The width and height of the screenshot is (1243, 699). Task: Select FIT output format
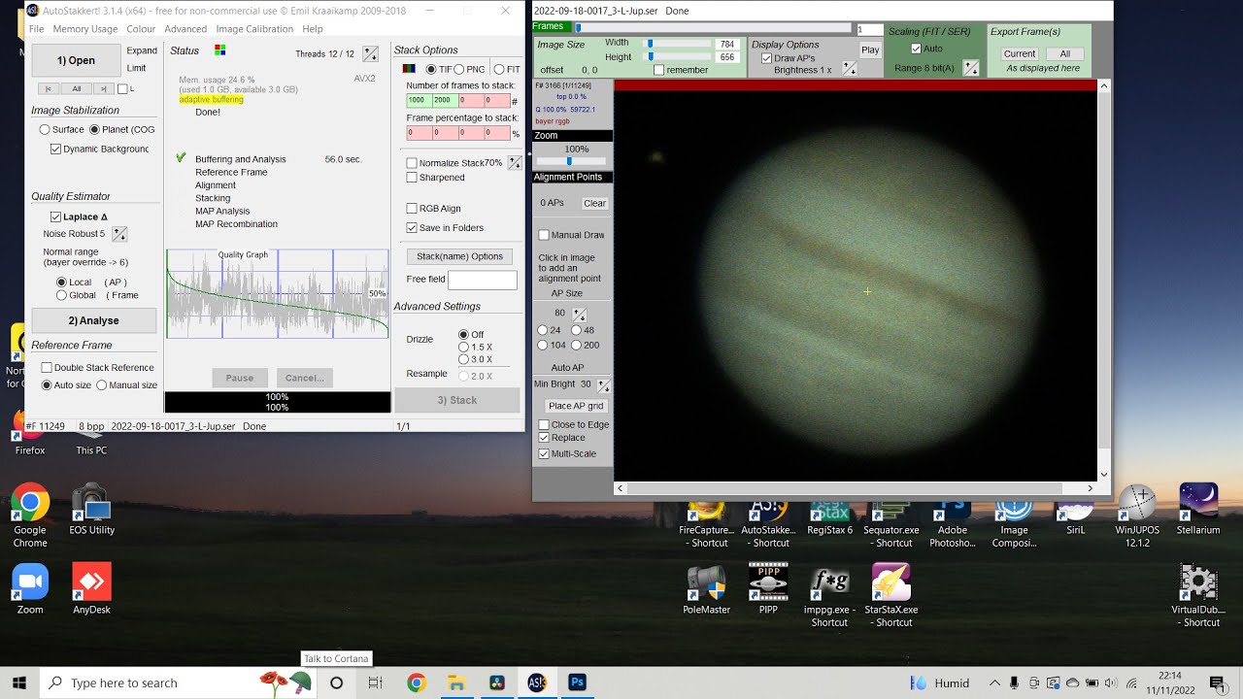499,70
